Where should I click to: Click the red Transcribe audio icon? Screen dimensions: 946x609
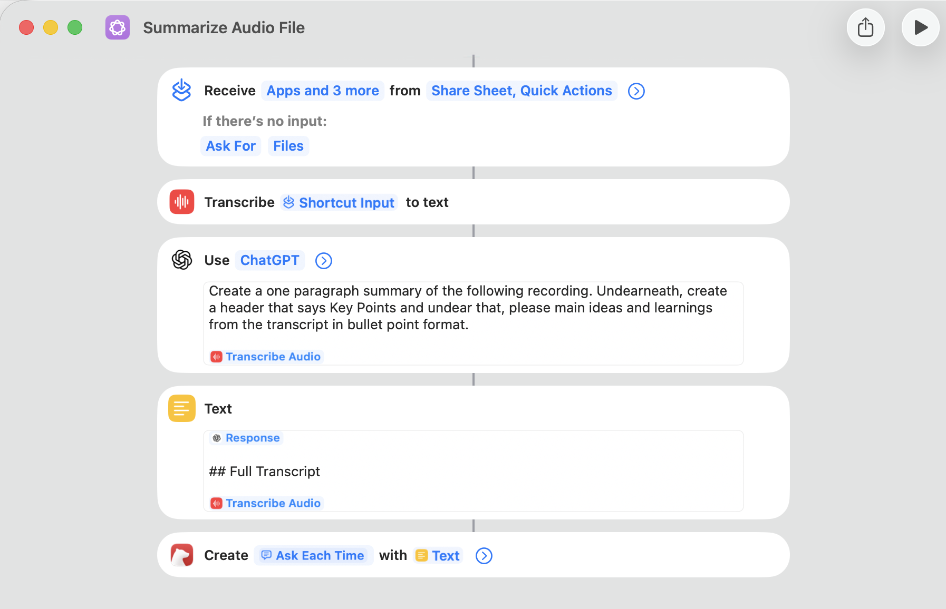click(x=181, y=202)
